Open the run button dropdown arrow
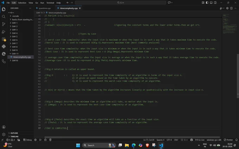 coord(224,8)
